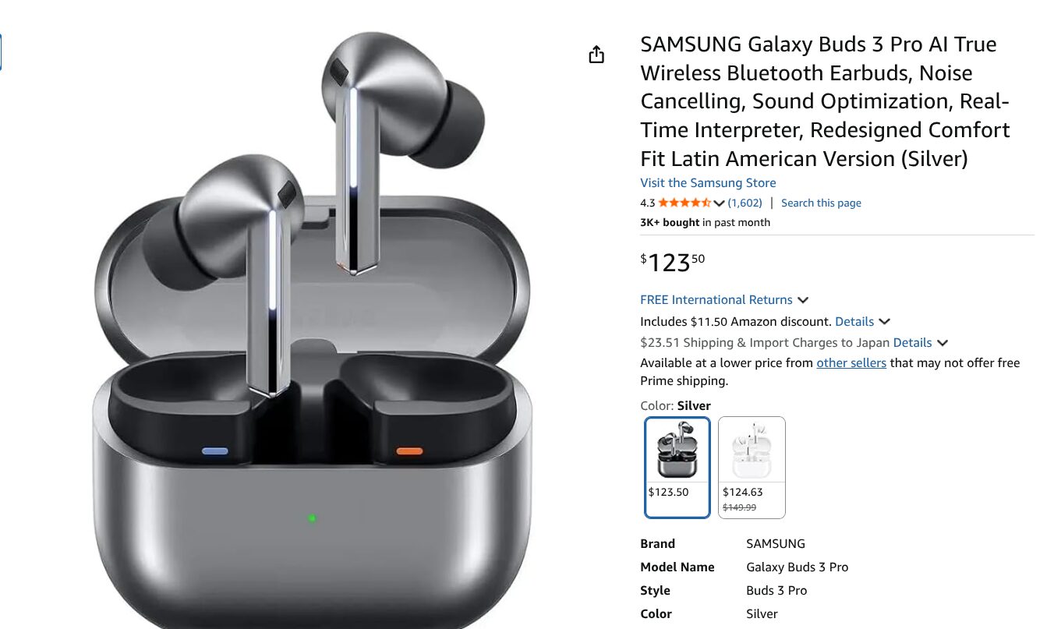Click the orange star rating icons
Viewport: 1054px width, 629px height.
pos(684,203)
